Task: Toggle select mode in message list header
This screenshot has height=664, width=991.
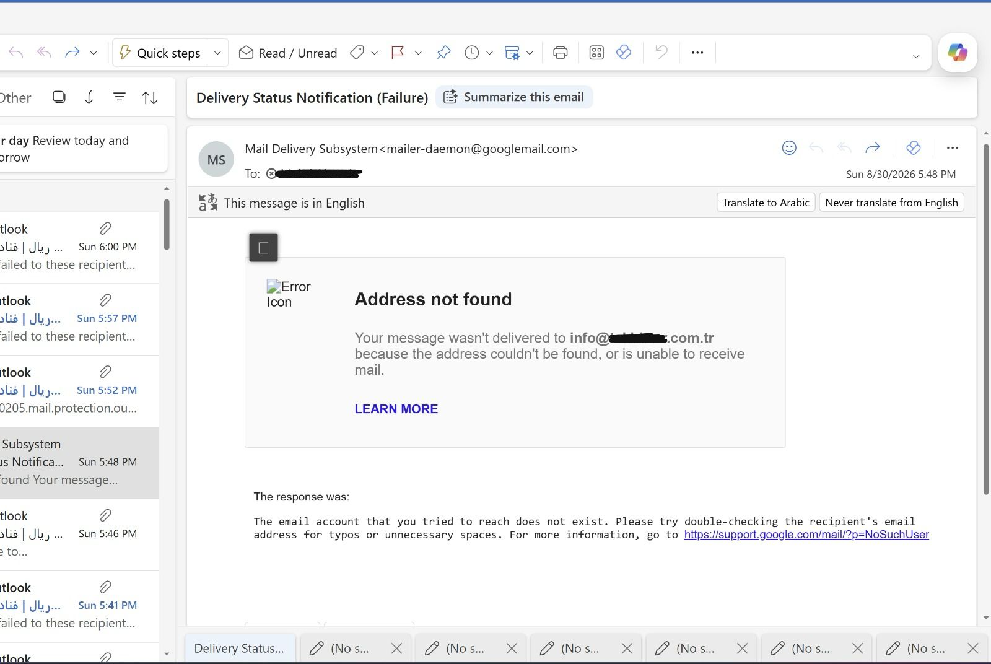Action: click(59, 97)
